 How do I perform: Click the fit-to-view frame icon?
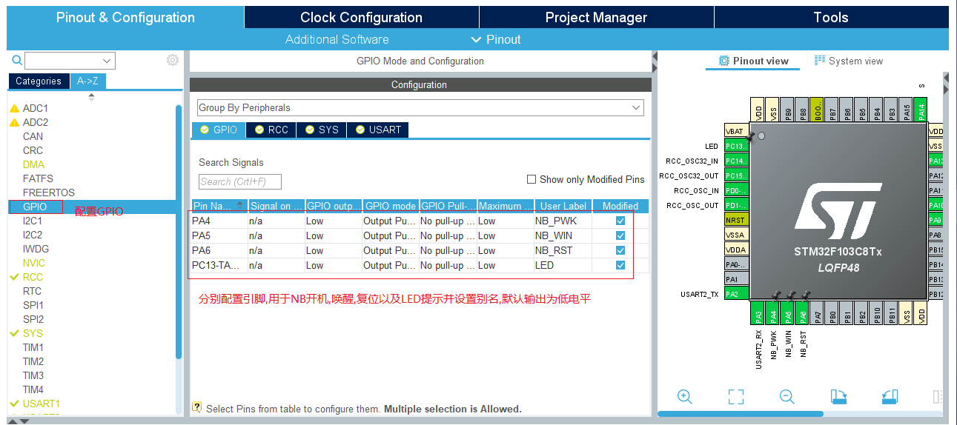coord(735,397)
